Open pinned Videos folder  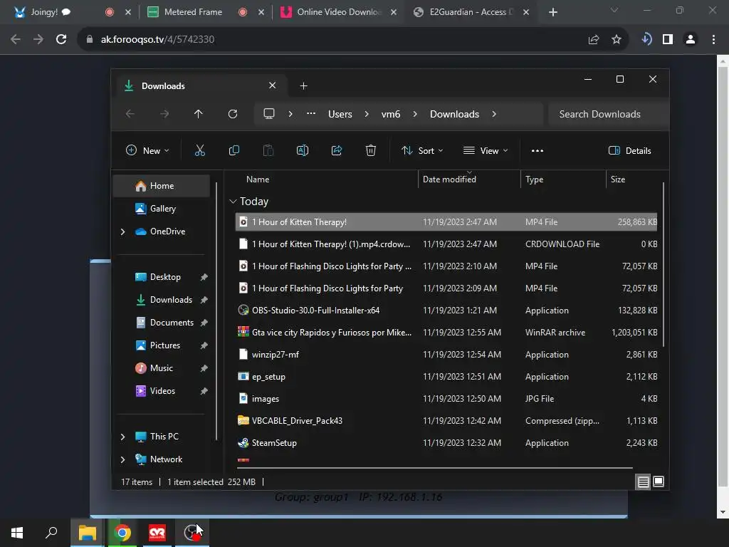coord(162,391)
